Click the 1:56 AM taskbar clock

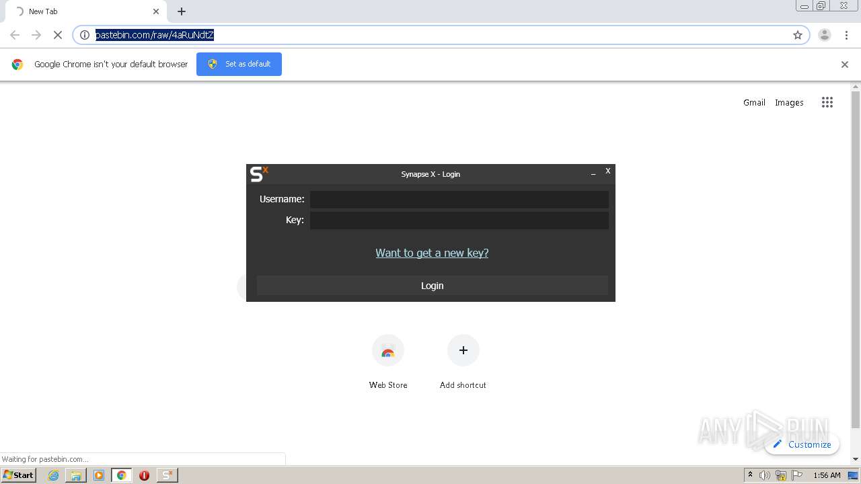pyautogui.click(x=827, y=475)
